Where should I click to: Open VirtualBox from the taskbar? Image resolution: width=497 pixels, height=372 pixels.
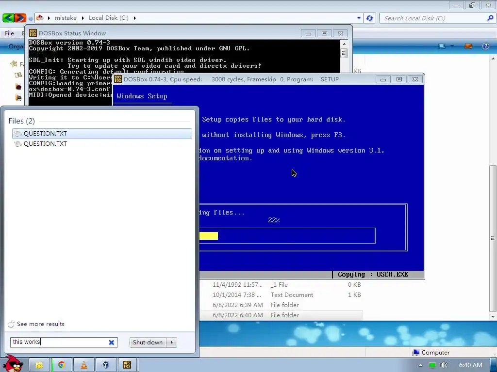click(106, 365)
